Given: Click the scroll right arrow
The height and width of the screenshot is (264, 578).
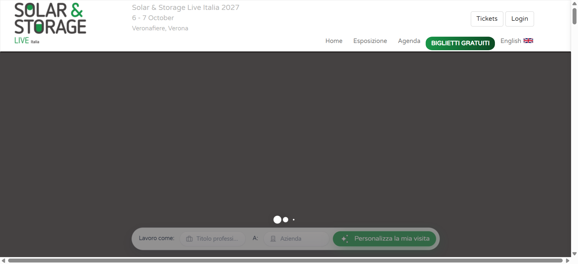Looking at the screenshot, I should tap(567, 260).
